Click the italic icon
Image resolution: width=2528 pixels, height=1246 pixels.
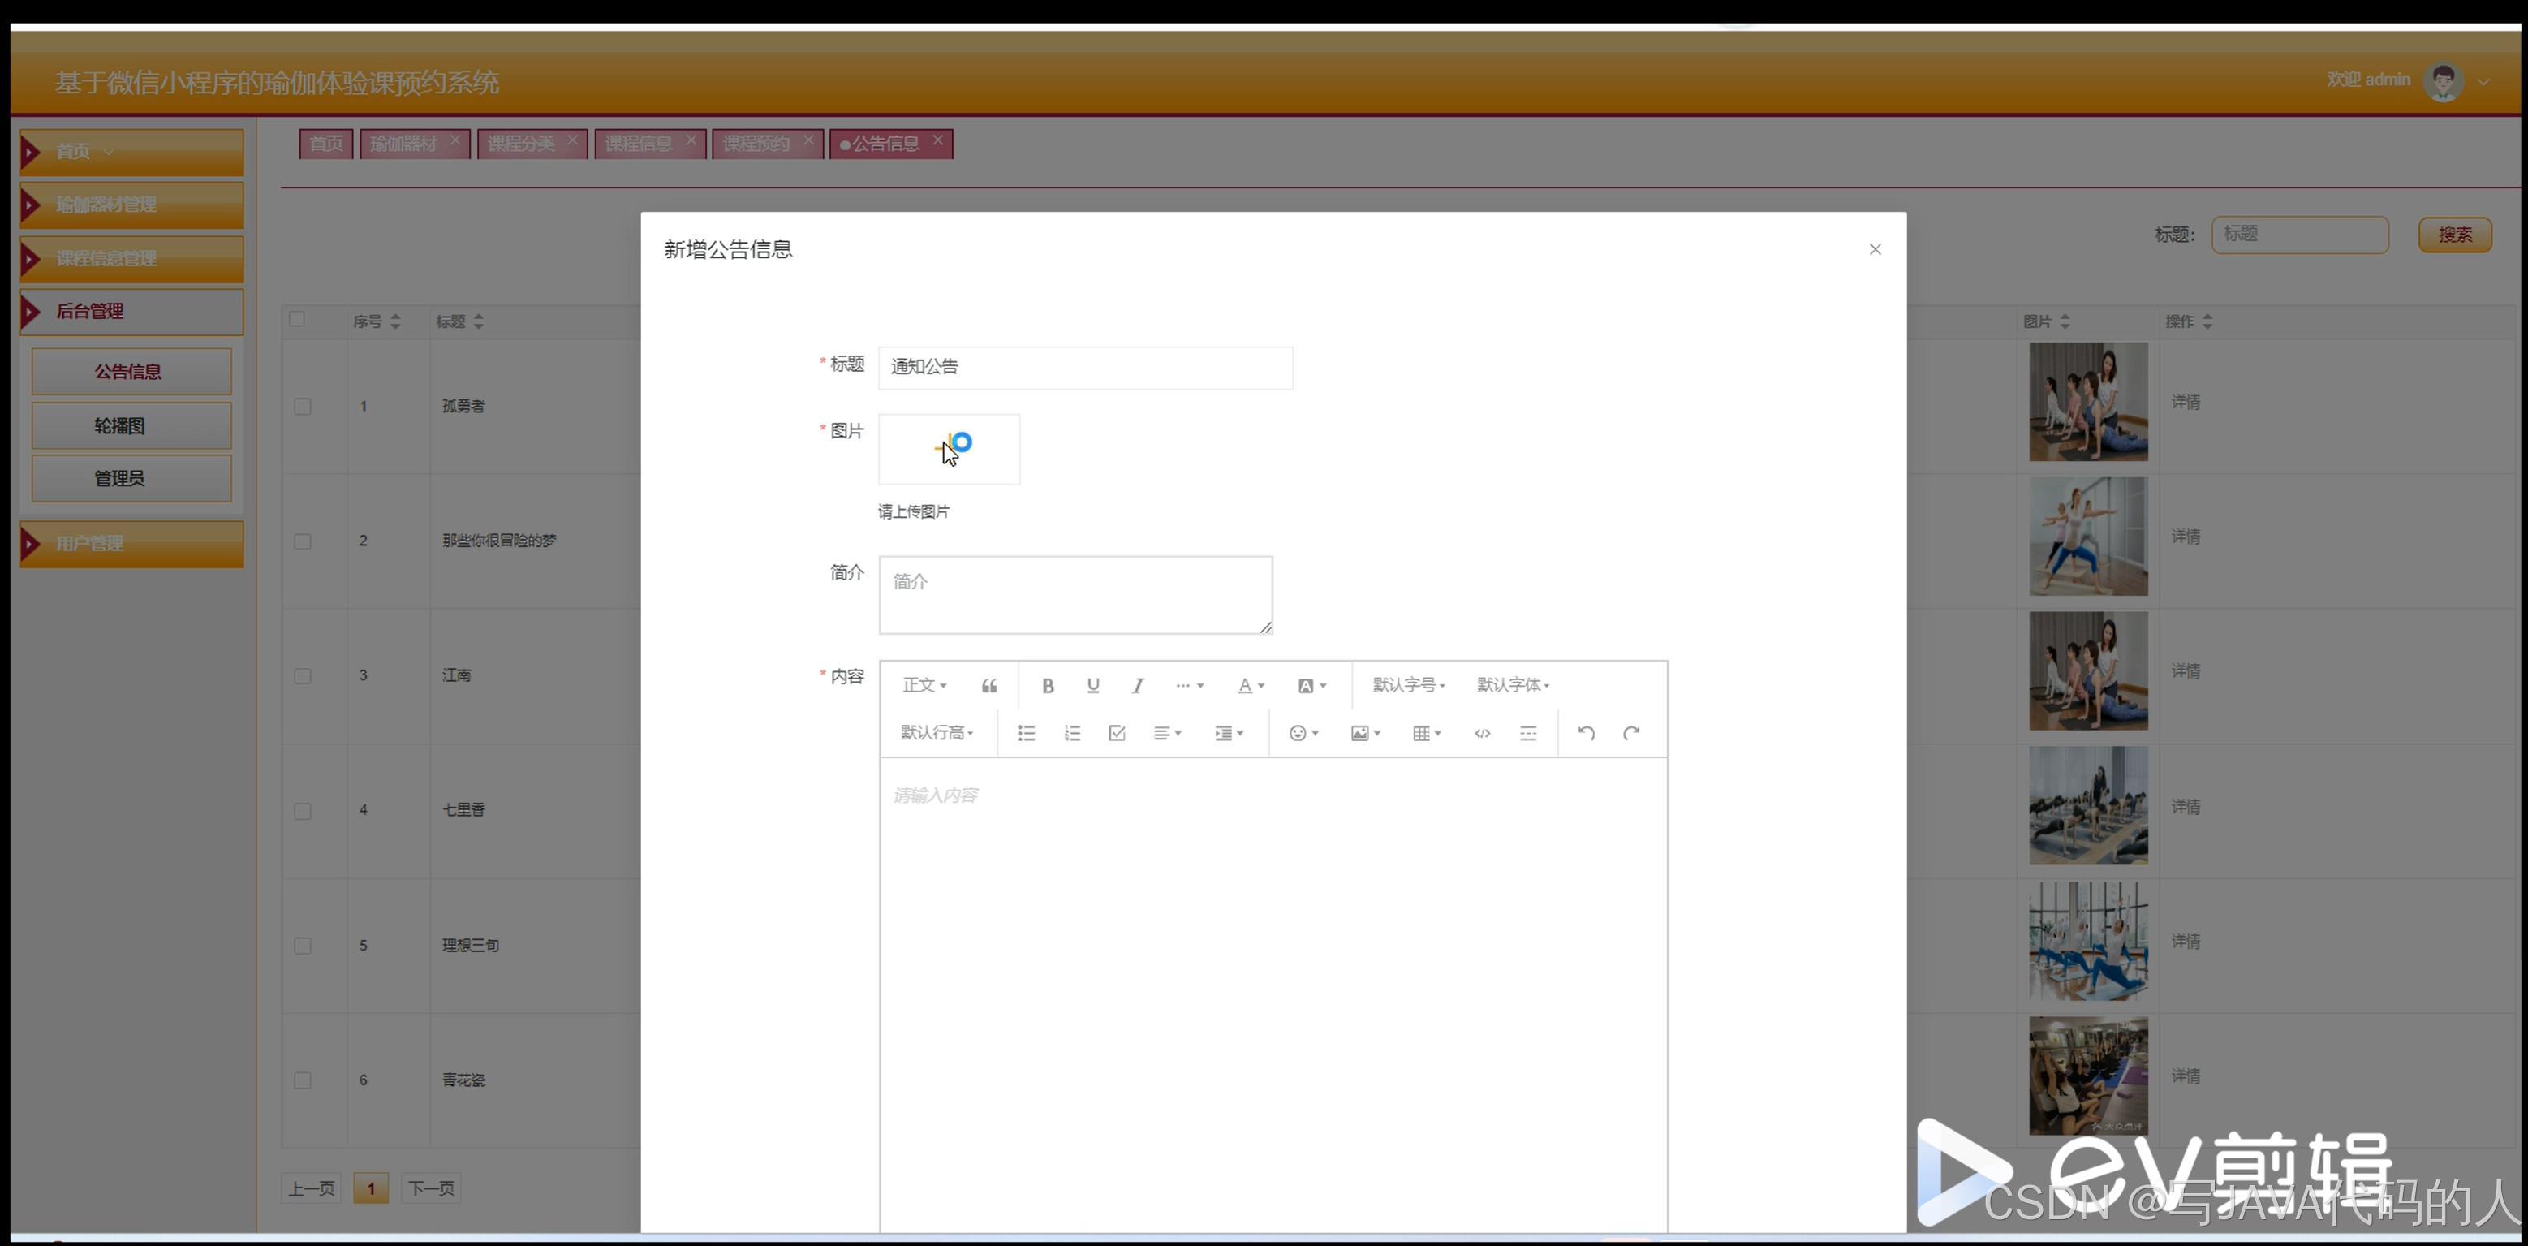pos(1138,685)
